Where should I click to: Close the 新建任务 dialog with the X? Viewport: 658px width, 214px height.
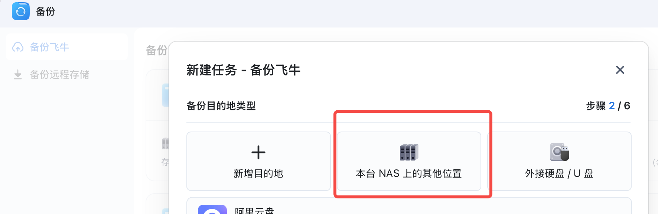(620, 70)
